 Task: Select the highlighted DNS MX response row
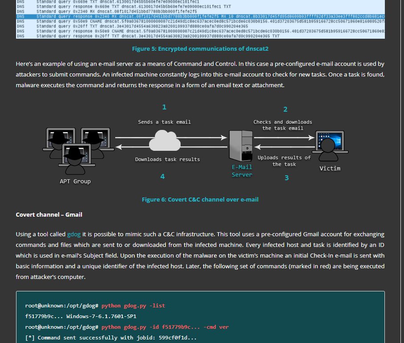[200, 16]
